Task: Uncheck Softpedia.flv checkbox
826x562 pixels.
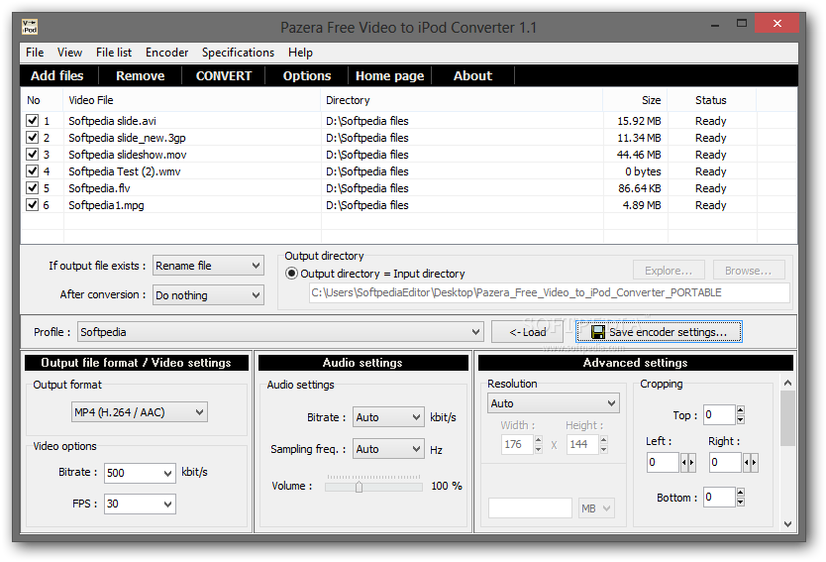Action: coord(32,187)
